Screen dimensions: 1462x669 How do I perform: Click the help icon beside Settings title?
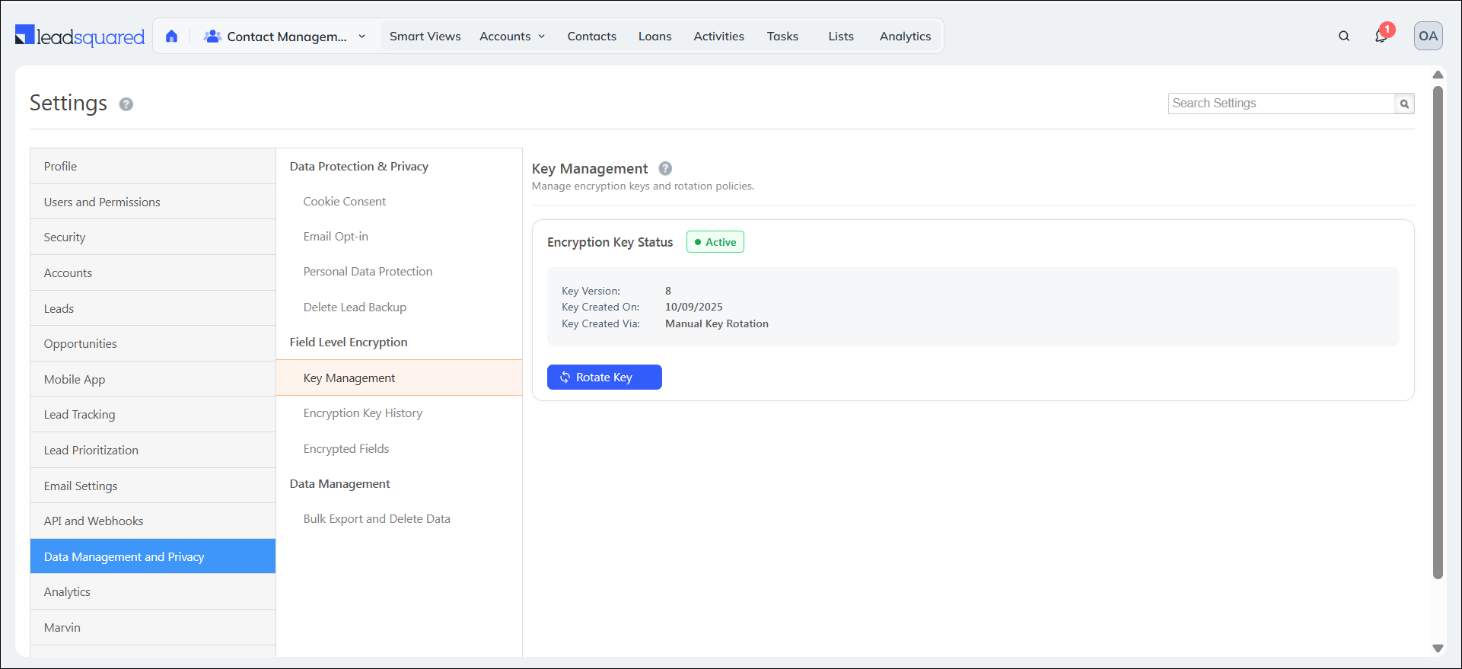coord(126,104)
